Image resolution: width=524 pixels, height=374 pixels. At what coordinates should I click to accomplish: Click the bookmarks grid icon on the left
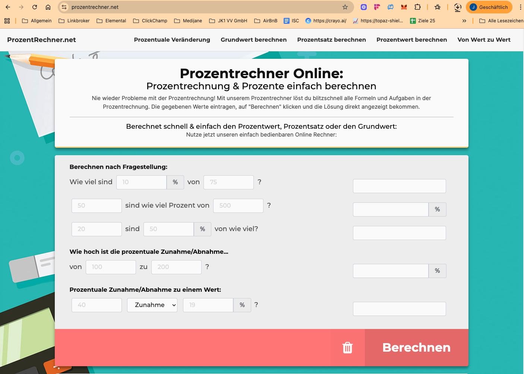[7, 20]
